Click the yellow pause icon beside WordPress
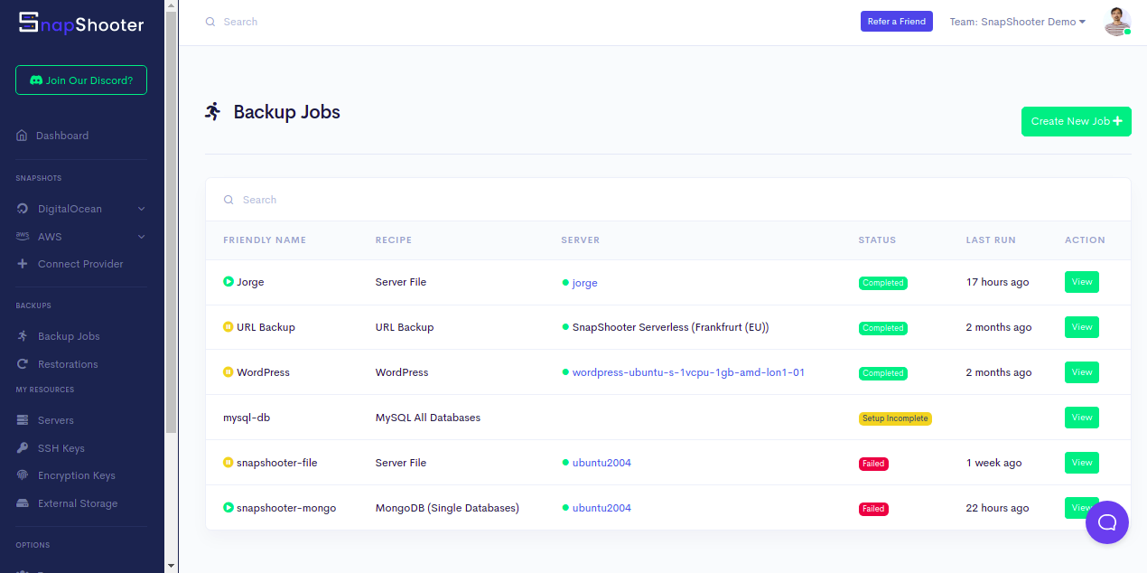This screenshot has height=573, width=1147. [x=228, y=372]
